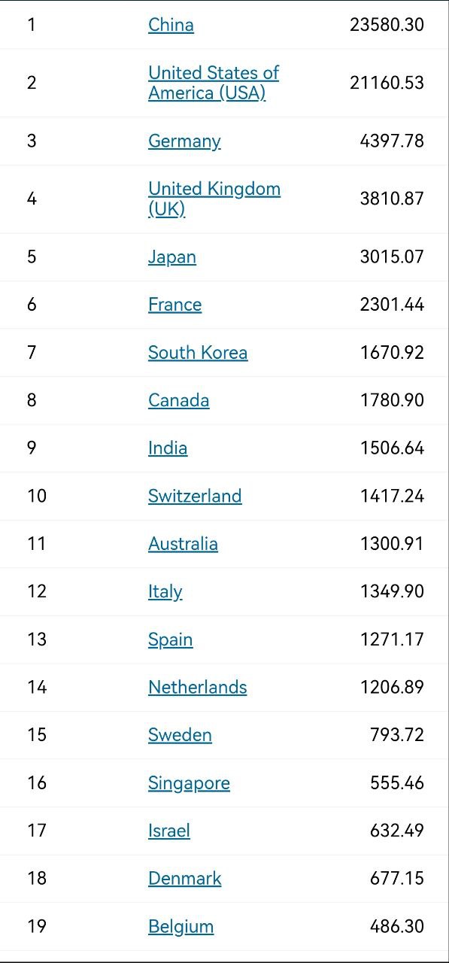Open United States of America (USA) link
Screen dimensions: 449x963
pos(214,83)
